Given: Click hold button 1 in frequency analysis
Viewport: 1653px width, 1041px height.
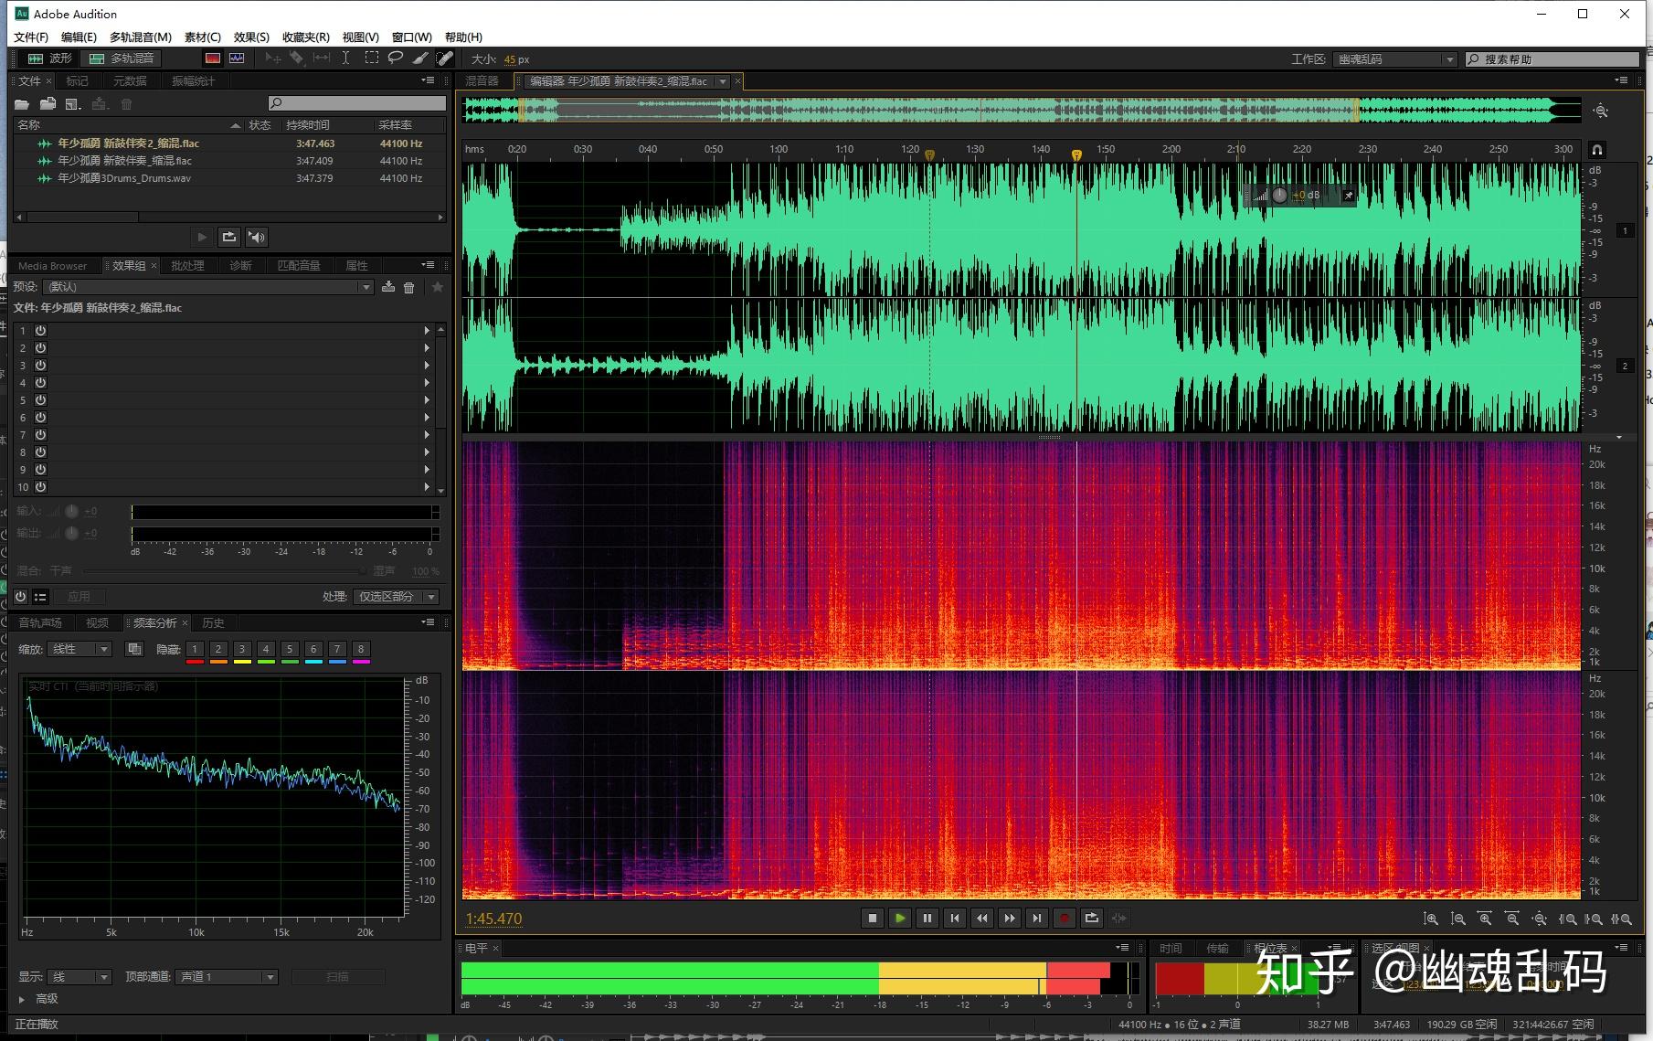Looking at the screenshot, I should [195, 649].
